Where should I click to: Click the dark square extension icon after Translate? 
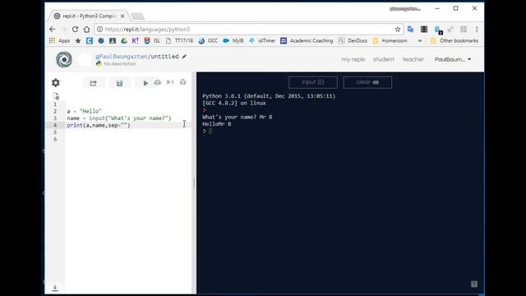tap(424, 30)
